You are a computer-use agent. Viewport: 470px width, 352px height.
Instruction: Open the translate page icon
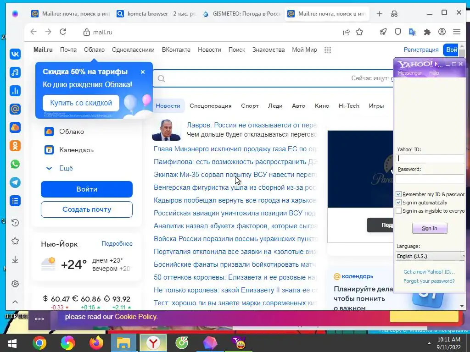point(413,32)
